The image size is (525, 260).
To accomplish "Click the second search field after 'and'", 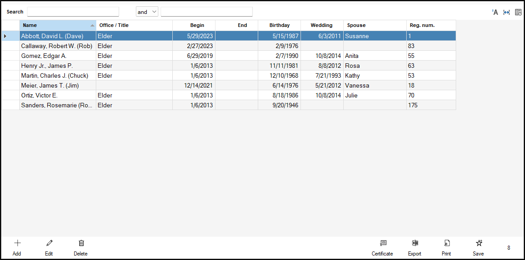I will coord(206,12).
